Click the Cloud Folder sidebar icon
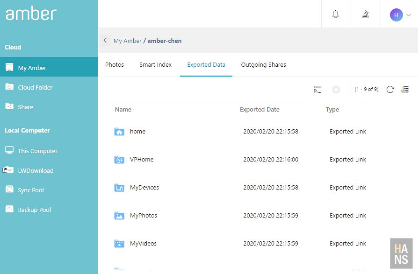 tap(9, 86)
